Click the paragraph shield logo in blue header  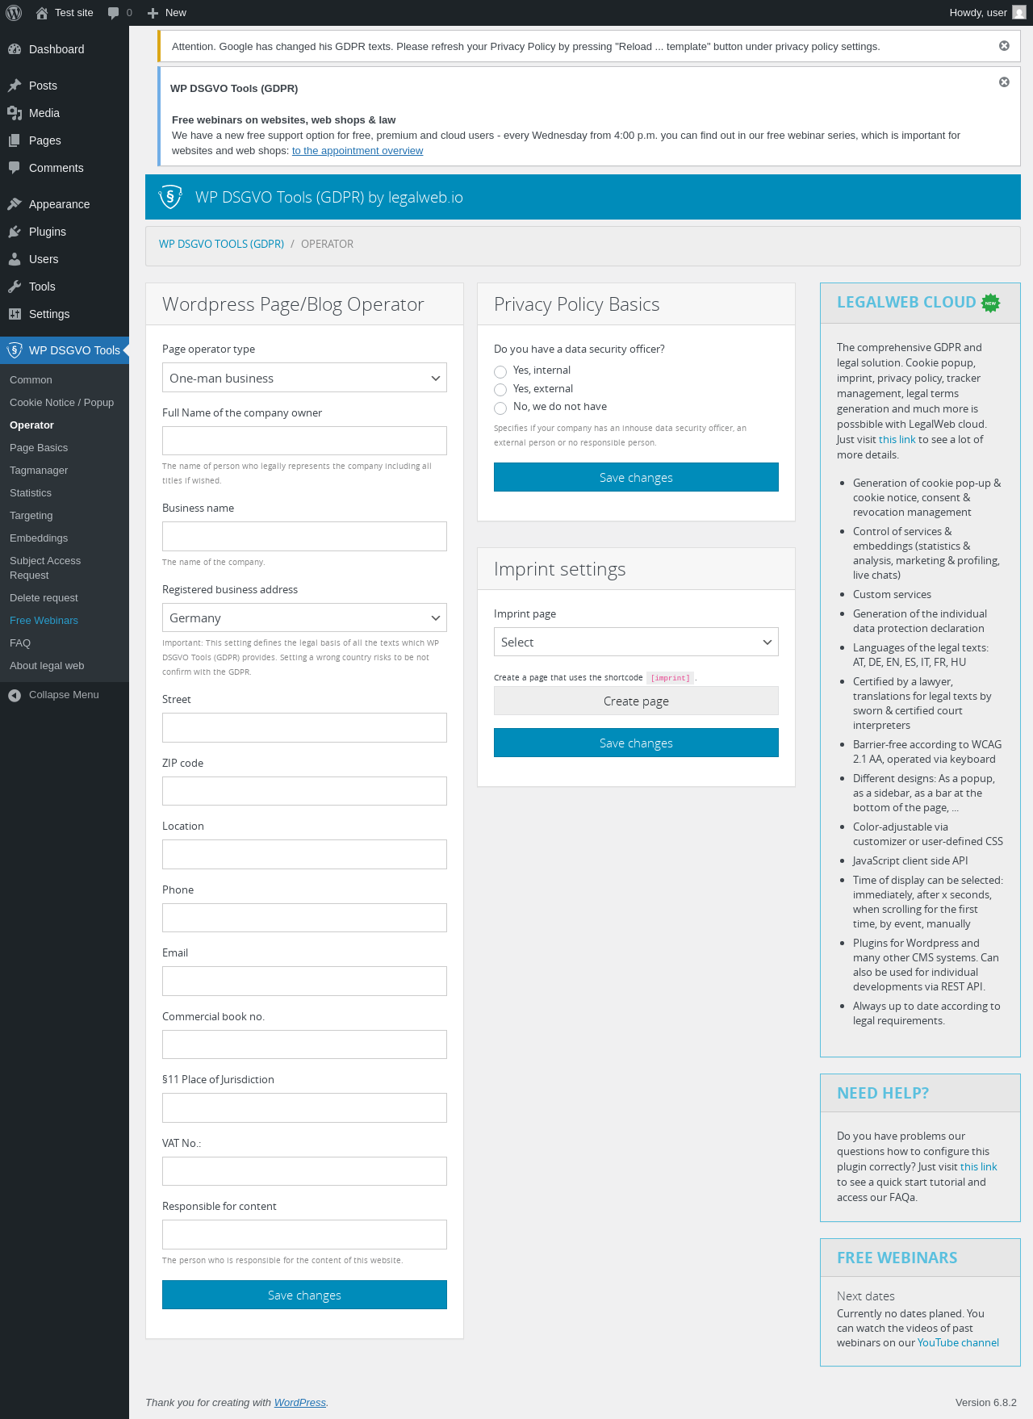coord(170,197)
